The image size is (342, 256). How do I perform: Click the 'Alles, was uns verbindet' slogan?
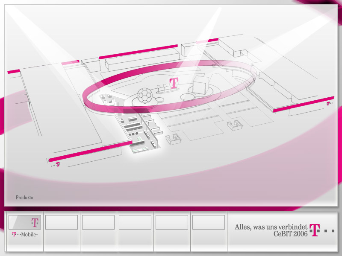coord(271,227)
